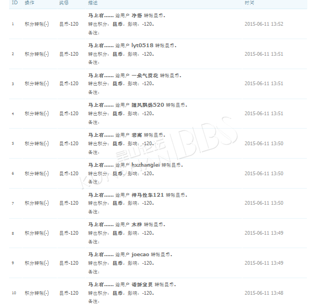316x306 pixels.
Task: Open 随风飘扬520 user link
Action: (x=148, y=105)
